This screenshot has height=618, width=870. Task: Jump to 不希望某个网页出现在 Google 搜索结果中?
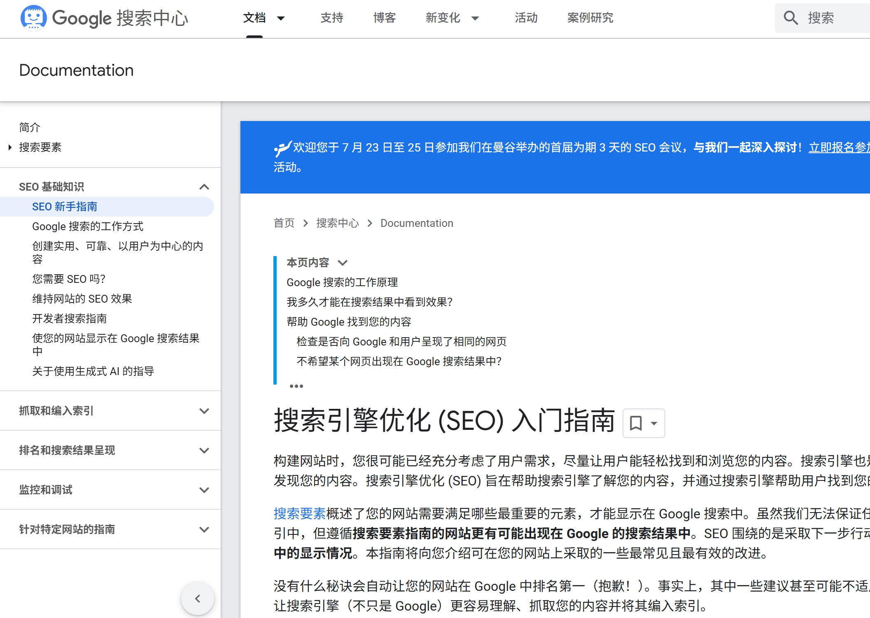(399, 361)
